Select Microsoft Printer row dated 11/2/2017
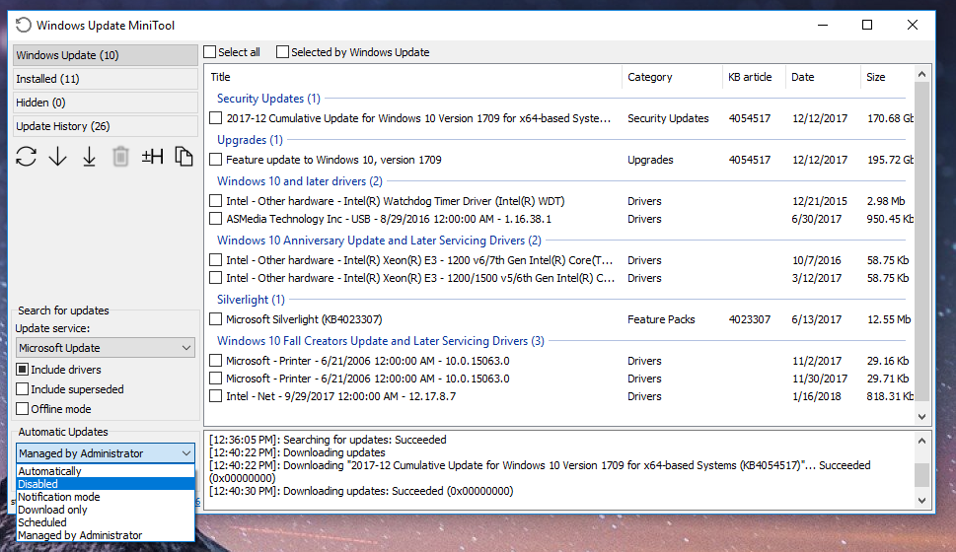The image size is (956, 552). point(560,361)
